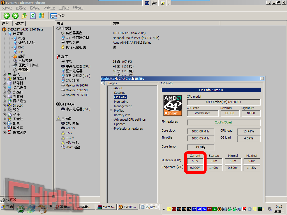
Task: Click the CPU model field in RightMark
Action: coord(223,102)
